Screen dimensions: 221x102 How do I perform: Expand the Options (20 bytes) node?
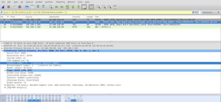coord(5,85)
